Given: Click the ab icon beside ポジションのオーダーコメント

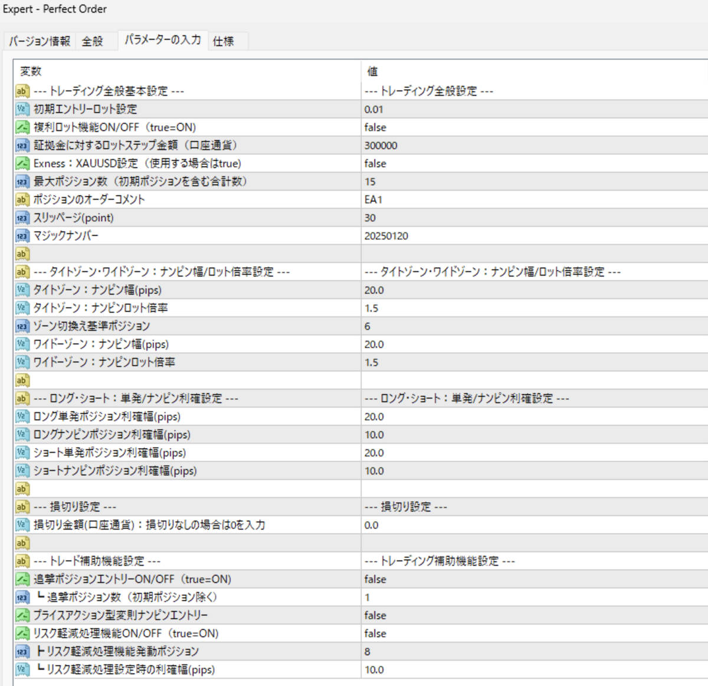Looking at the screenshot, I should [21, 199].
